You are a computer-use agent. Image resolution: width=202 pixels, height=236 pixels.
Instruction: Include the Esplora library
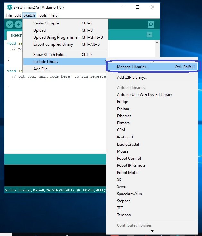152,109
